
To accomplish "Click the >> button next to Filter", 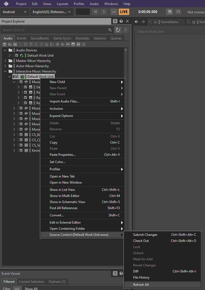I will point(17,289).
